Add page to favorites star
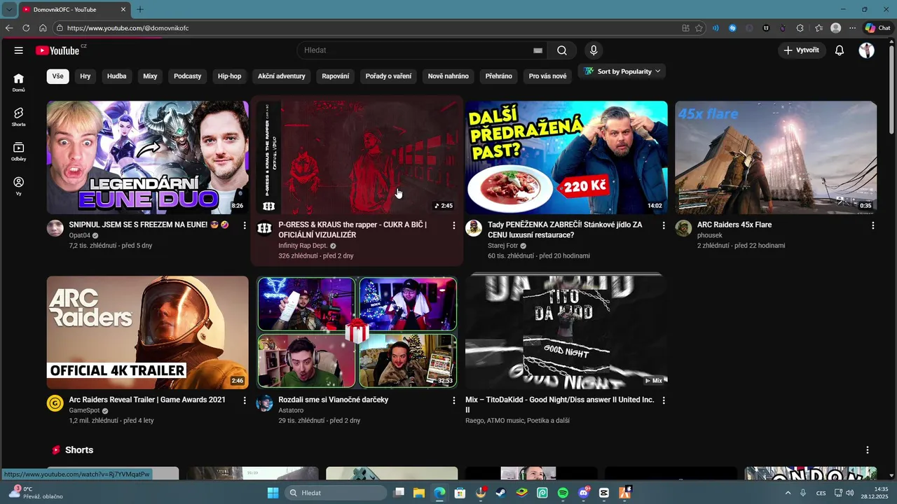This screenshot has width=897, height=504. [x=699, y=28]
